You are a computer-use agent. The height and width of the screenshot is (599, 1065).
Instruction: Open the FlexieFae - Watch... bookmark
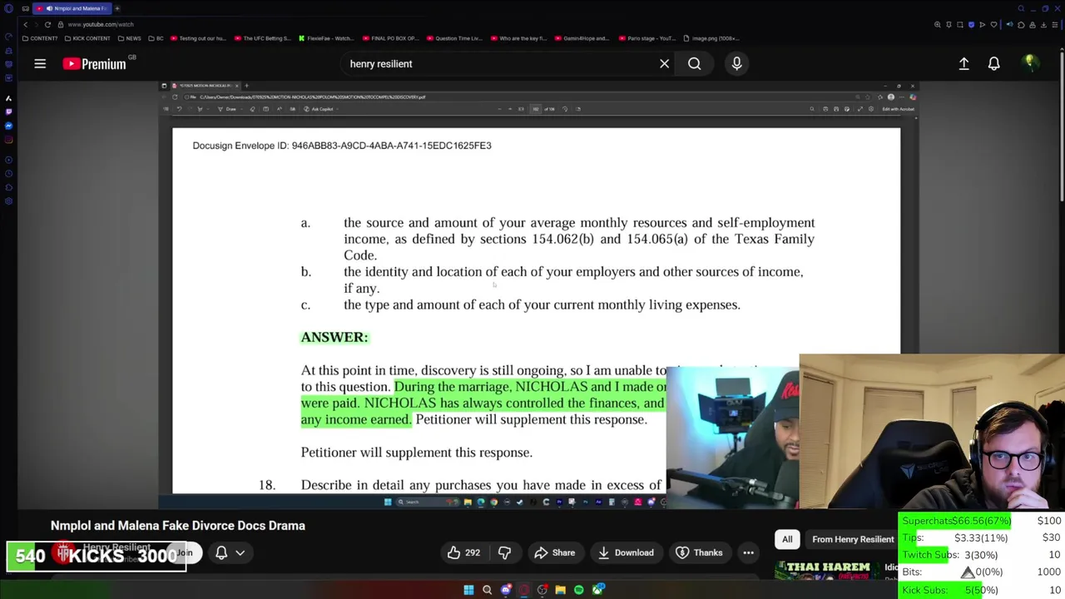coord(326,38)
